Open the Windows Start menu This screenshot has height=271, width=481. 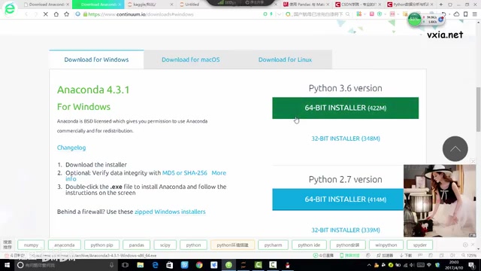coord(7,265)
